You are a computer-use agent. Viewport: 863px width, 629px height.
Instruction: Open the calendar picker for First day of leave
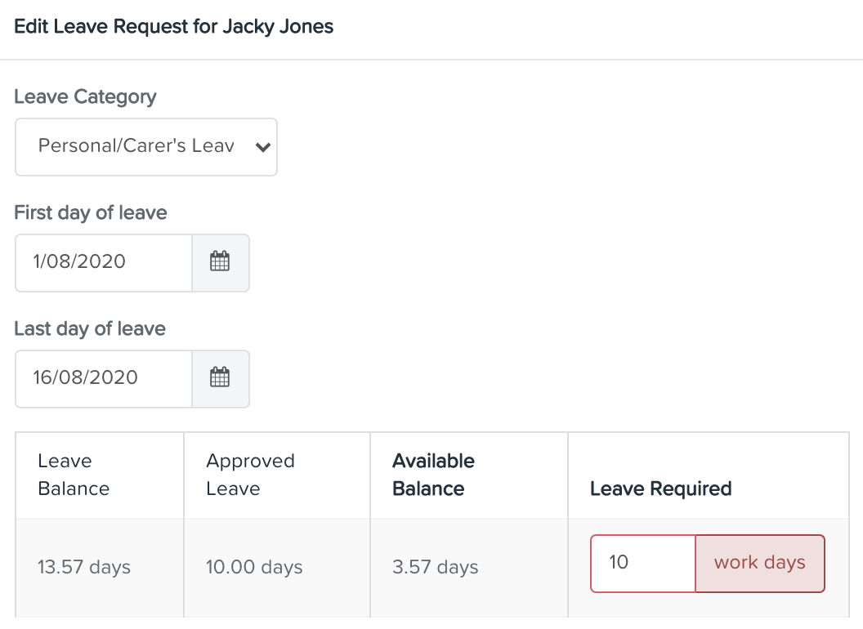coord(220,262)
